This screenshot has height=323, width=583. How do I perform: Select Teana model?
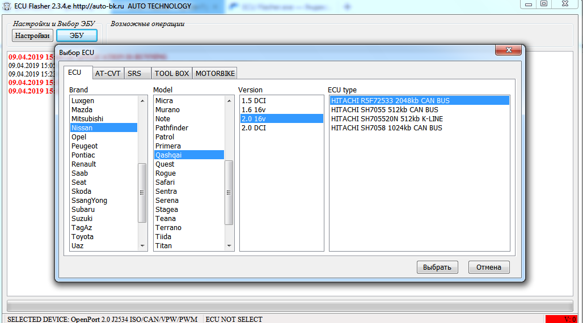coord(189,219)
